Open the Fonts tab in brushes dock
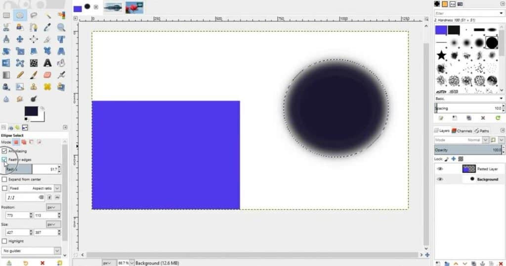 [453, 4]
